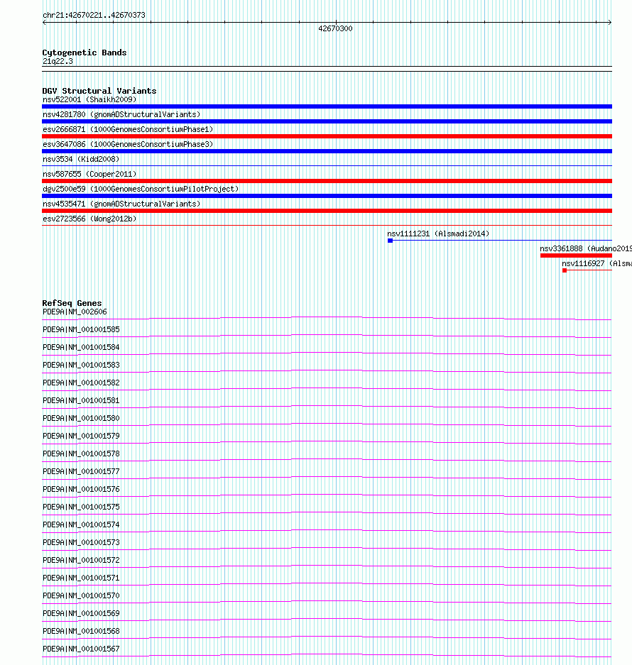
Task: Open transcript PDE9A|NM_001001575
Action: [x=81, y=507]
